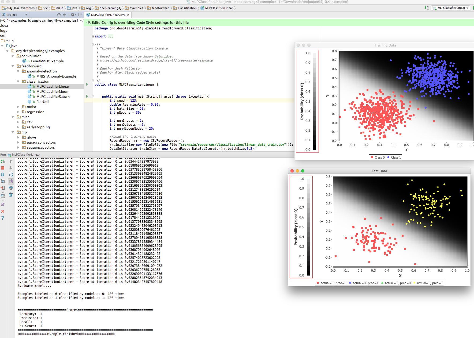Click the Make Project build icon
This screenshot has height=338, width=474.
[427, 8]
